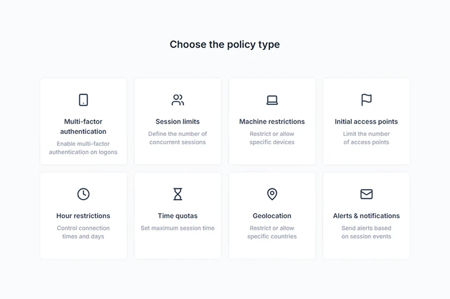Click the flag icon for Initial access points
Image resolution: width=450 pixels, height=299 pixels.
366,100
